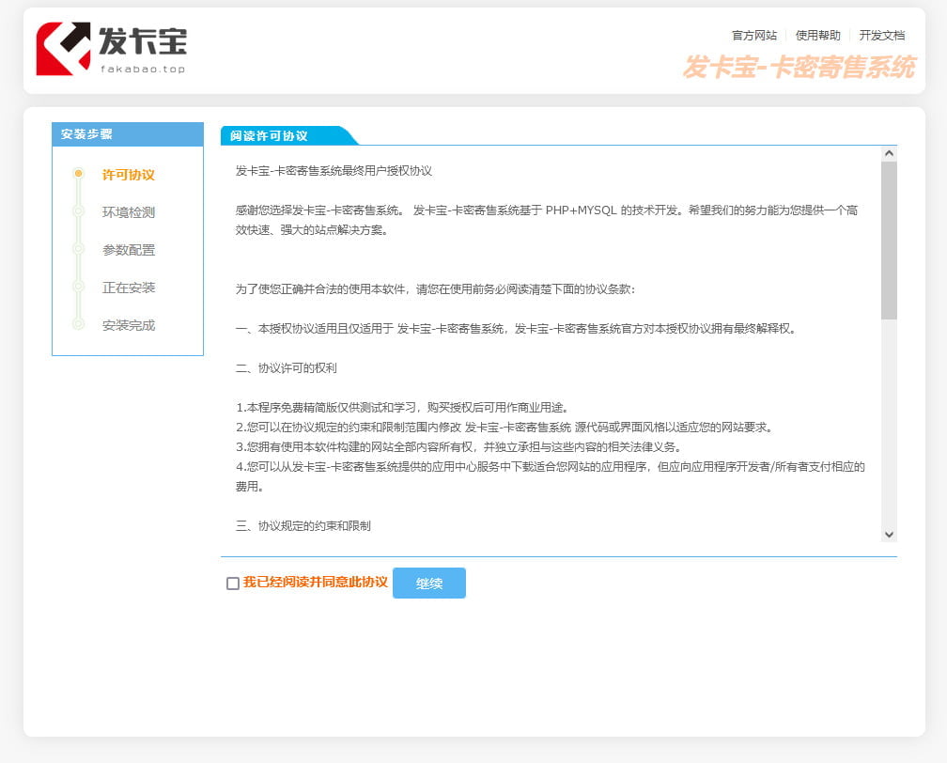Click the 发卡宝-卡密寄售系统 title text
This screenshot has height=763, width=947.
(x=800, y=68)
